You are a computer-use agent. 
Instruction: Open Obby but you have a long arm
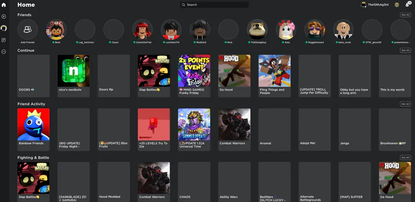355,76
